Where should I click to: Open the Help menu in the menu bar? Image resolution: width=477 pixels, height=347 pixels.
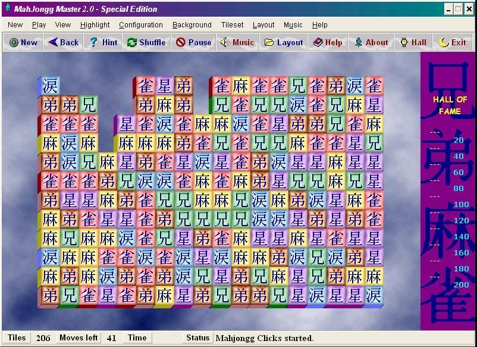click(320, 25)
